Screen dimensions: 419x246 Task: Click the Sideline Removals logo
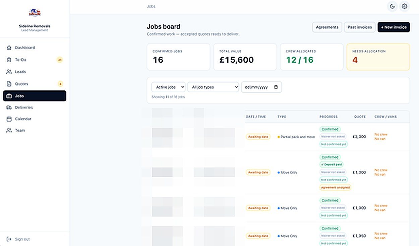coord(35,13)
